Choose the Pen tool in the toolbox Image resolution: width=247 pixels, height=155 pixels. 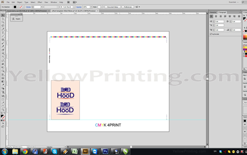click(3, 29)
